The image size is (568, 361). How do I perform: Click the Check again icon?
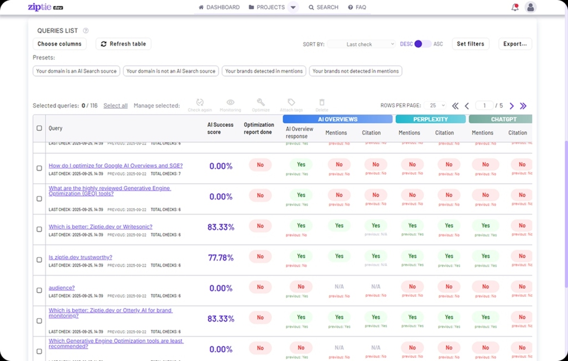[x=200, y=102]
